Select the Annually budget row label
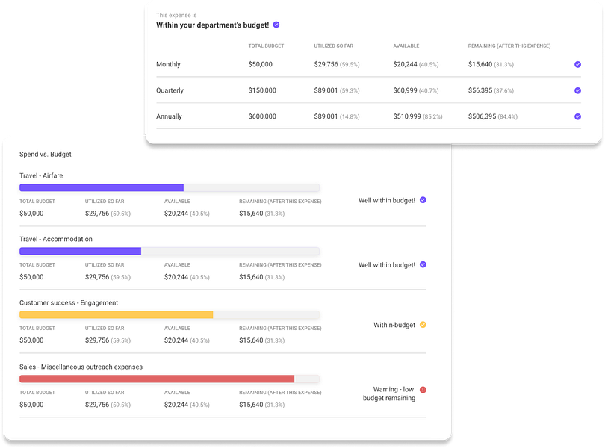This screenshot has height=448, width=605. (x=169, y=116)
